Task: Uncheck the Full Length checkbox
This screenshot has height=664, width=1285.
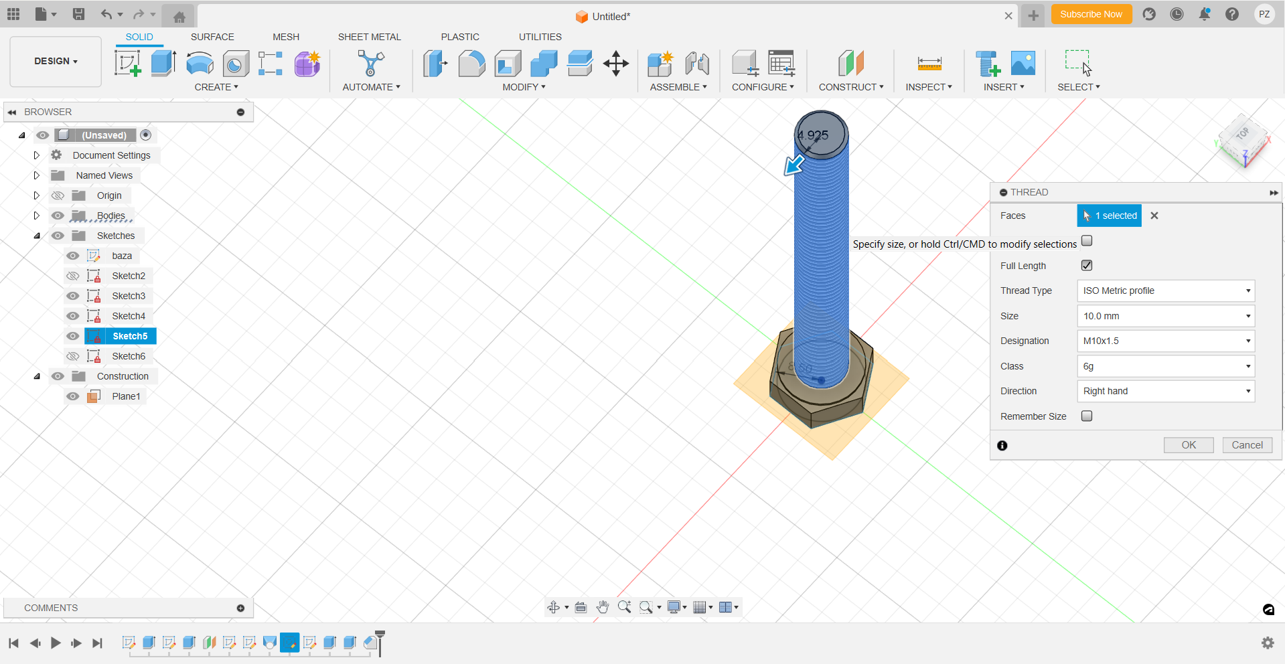Action: pyautogui.click(x=1087, y=266)
